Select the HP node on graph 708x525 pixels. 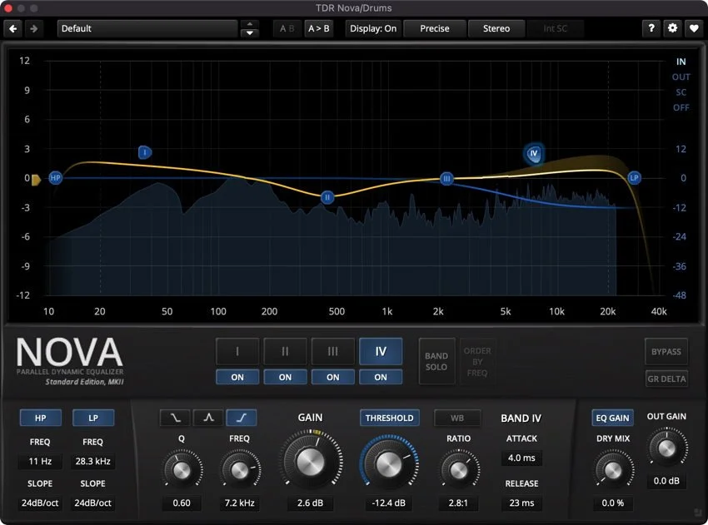click(x=55, y=178)
